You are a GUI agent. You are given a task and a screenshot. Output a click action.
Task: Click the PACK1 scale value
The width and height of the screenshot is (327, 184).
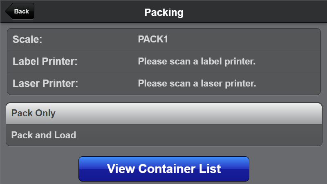153,40
